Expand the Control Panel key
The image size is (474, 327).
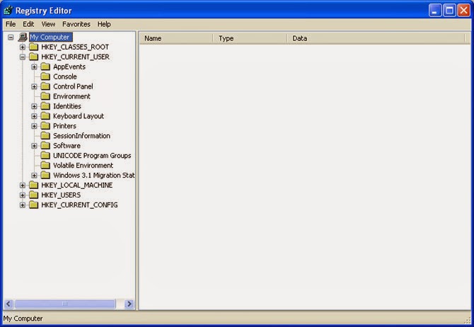point(34,86)
